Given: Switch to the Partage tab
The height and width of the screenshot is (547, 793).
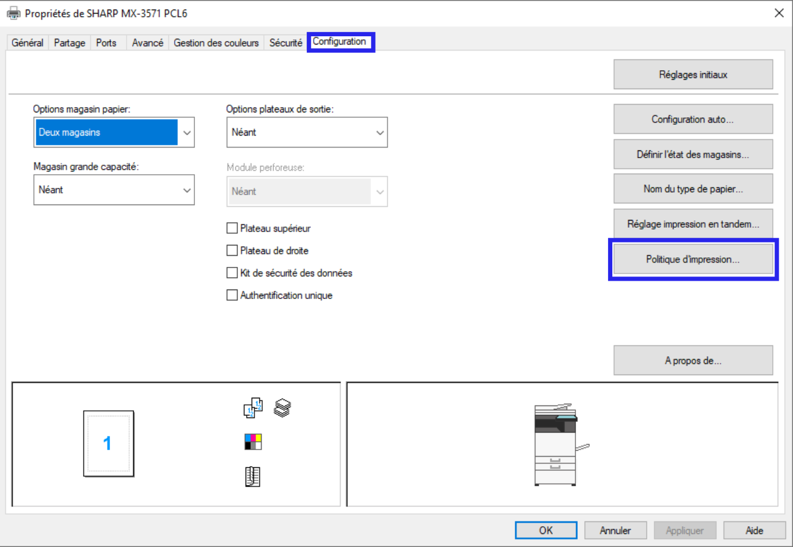Looking at the screenshot, I should click(x=70, y=43).
